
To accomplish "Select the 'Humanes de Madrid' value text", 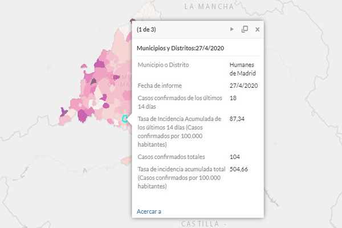I will tap(242, 69).
